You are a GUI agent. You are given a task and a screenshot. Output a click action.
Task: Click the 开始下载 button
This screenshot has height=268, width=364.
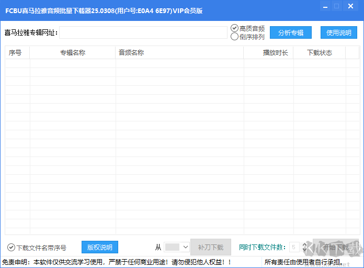pyautogui.click(x=336, y=247)
